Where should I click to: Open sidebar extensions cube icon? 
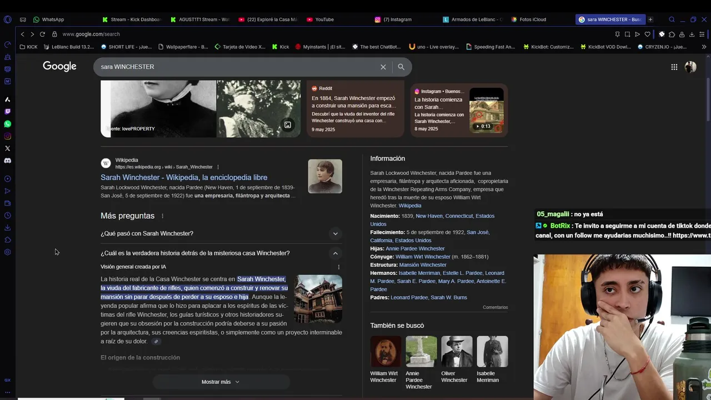click(x=7, y=240)
